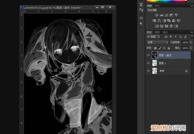This screenshot has width=194, height=134.
Task: Open the layer filter 类型 dropdown
Action: [154, 37]
